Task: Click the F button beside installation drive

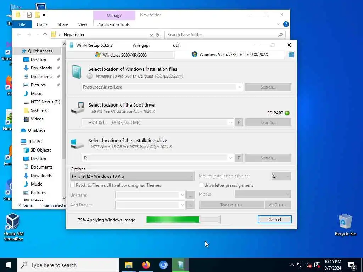Action: (239, 158)
